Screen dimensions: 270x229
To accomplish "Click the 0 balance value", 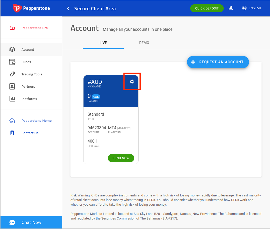I will point(89,96).
